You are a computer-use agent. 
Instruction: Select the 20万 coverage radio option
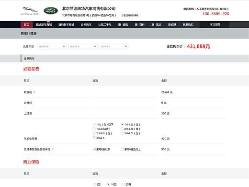tap(123, 184)
